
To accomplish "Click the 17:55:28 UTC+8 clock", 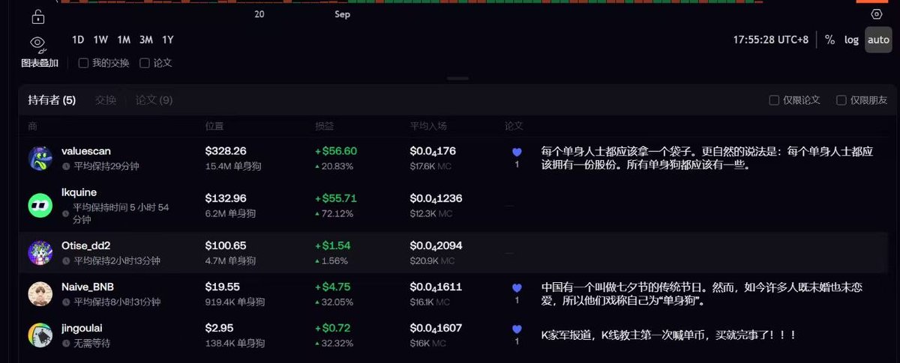I will tap(771, 40).
